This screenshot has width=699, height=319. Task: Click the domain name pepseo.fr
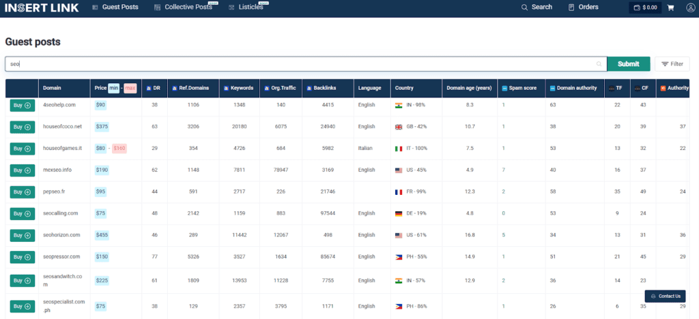[55, 192]
